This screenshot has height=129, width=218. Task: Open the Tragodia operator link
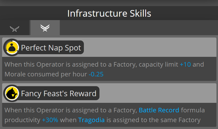(91, 120)
